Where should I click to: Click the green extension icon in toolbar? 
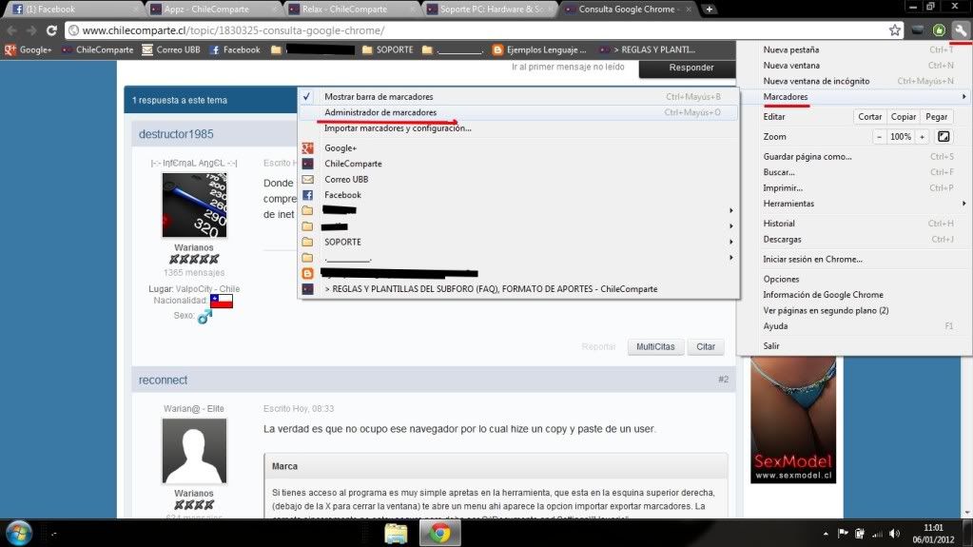(938, 29)
